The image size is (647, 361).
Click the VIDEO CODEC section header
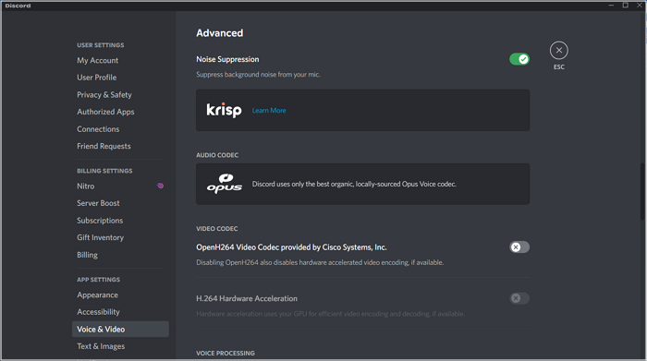point(216,228)
